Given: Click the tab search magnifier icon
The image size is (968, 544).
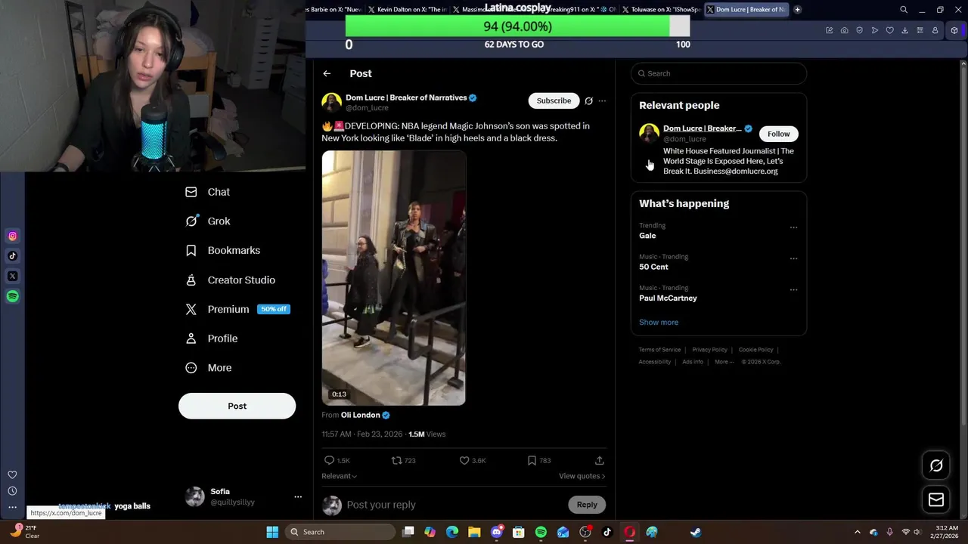Looking at the screenshot, I should [904, 10].
